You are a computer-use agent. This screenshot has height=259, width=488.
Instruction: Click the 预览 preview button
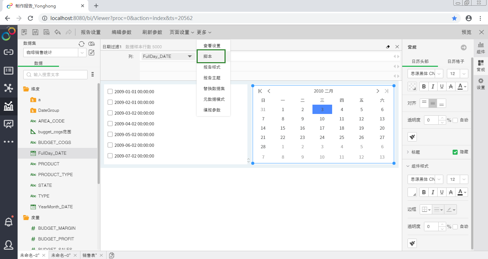[466, 32]
